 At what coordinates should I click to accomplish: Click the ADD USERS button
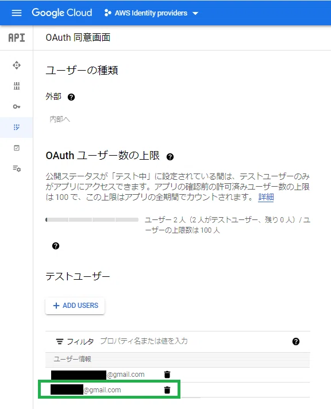(x=75, y=306)
